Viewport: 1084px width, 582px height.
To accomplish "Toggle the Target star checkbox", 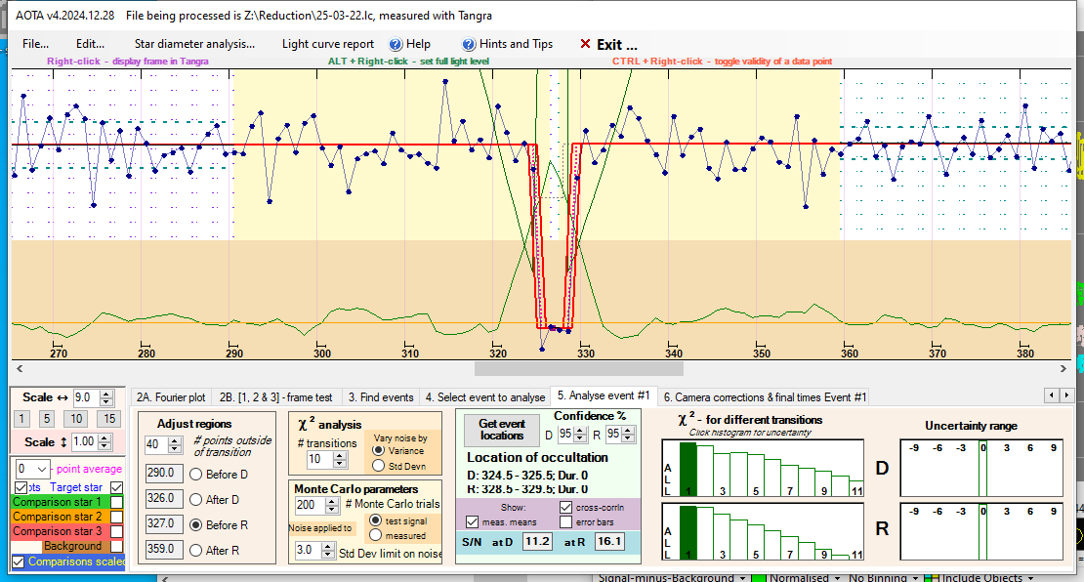I will point(117,487).
